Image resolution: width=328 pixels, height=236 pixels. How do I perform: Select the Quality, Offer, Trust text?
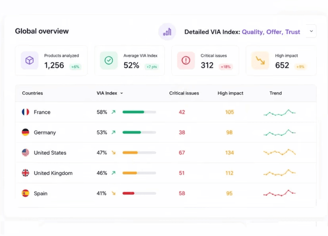(271, 32)
